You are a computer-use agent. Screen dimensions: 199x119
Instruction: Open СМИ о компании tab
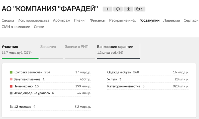pyautogui.click(x=16, y=27)
